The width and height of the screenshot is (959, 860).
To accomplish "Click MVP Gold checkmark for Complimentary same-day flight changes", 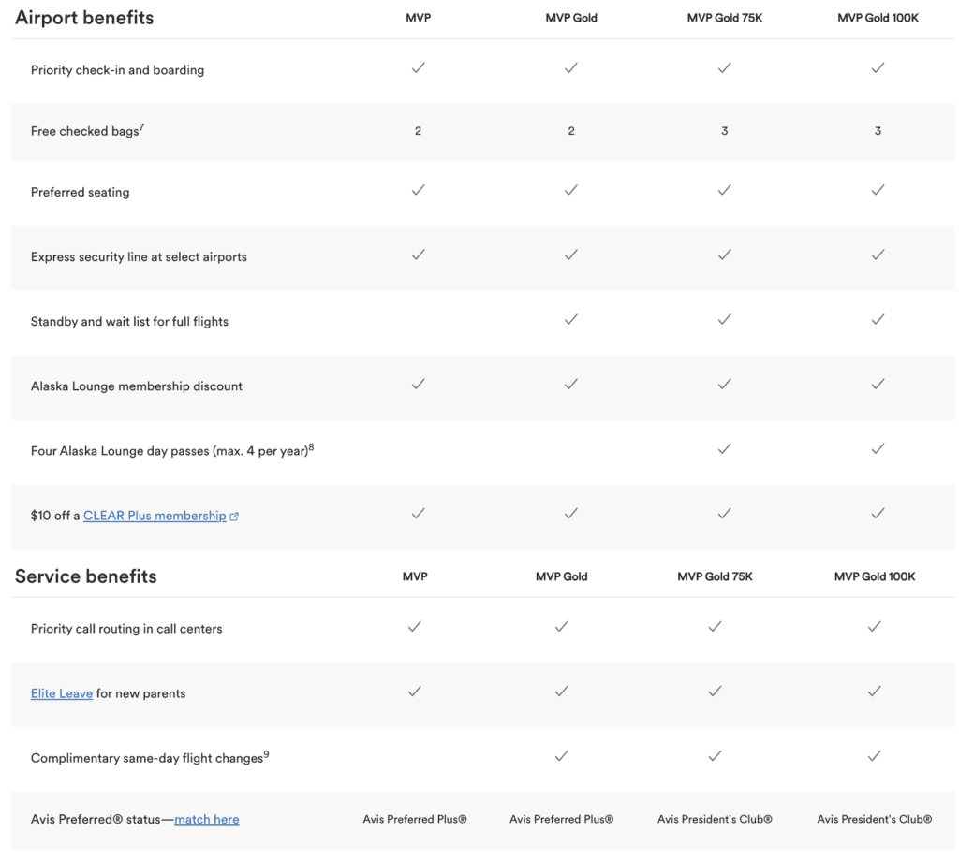I will [x=562, y=757].
